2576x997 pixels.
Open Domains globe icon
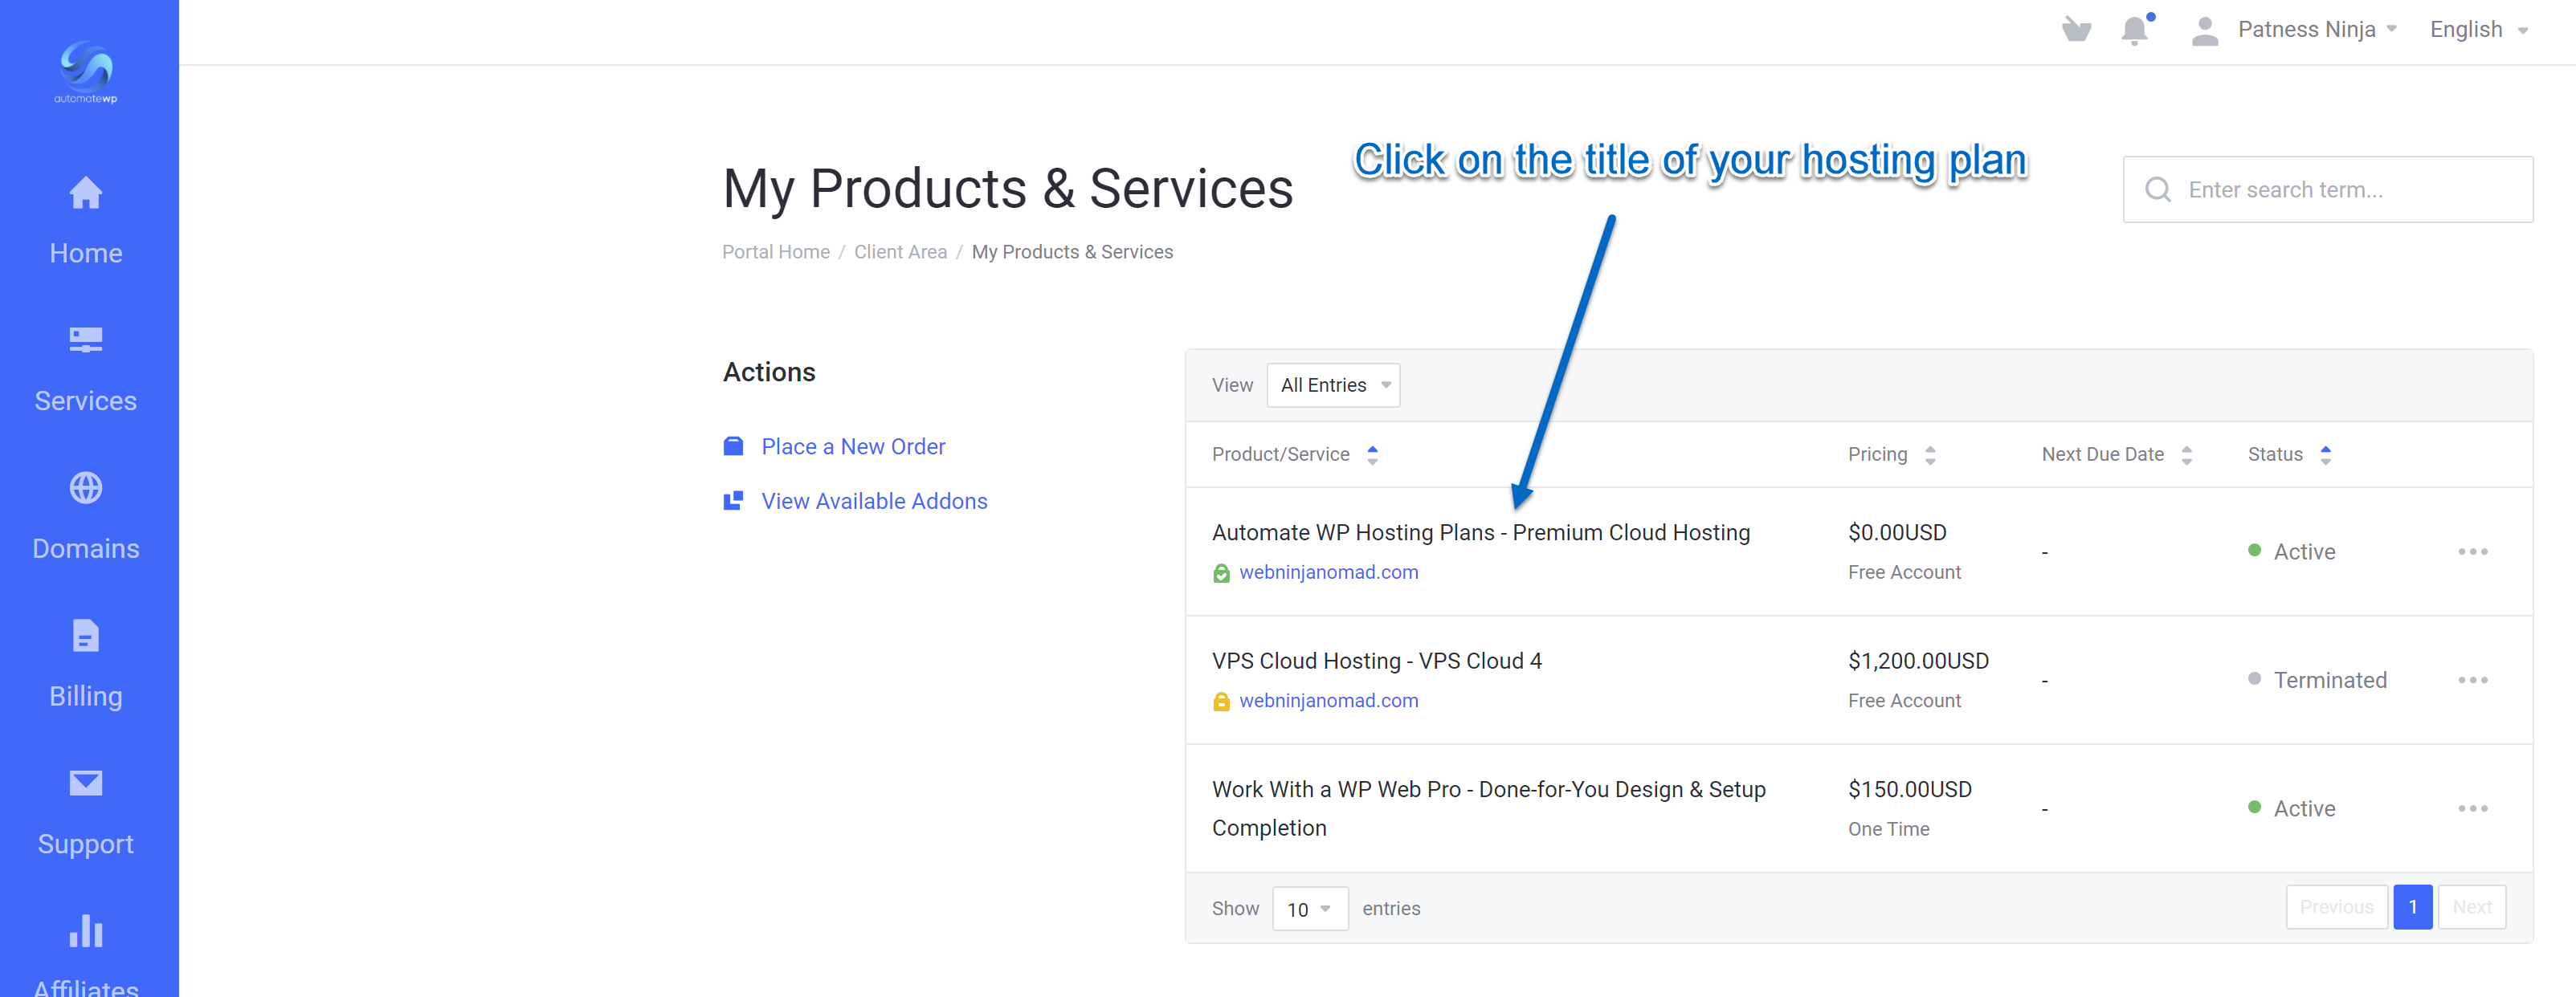pyautogui.click(x=86, y=487)
